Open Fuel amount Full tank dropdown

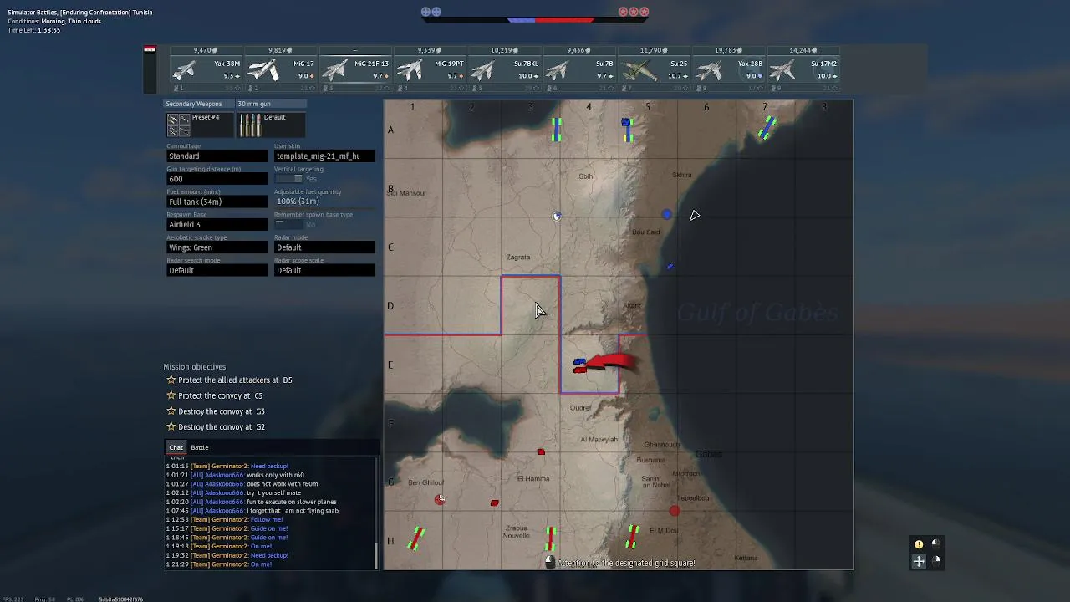point(217,202)
